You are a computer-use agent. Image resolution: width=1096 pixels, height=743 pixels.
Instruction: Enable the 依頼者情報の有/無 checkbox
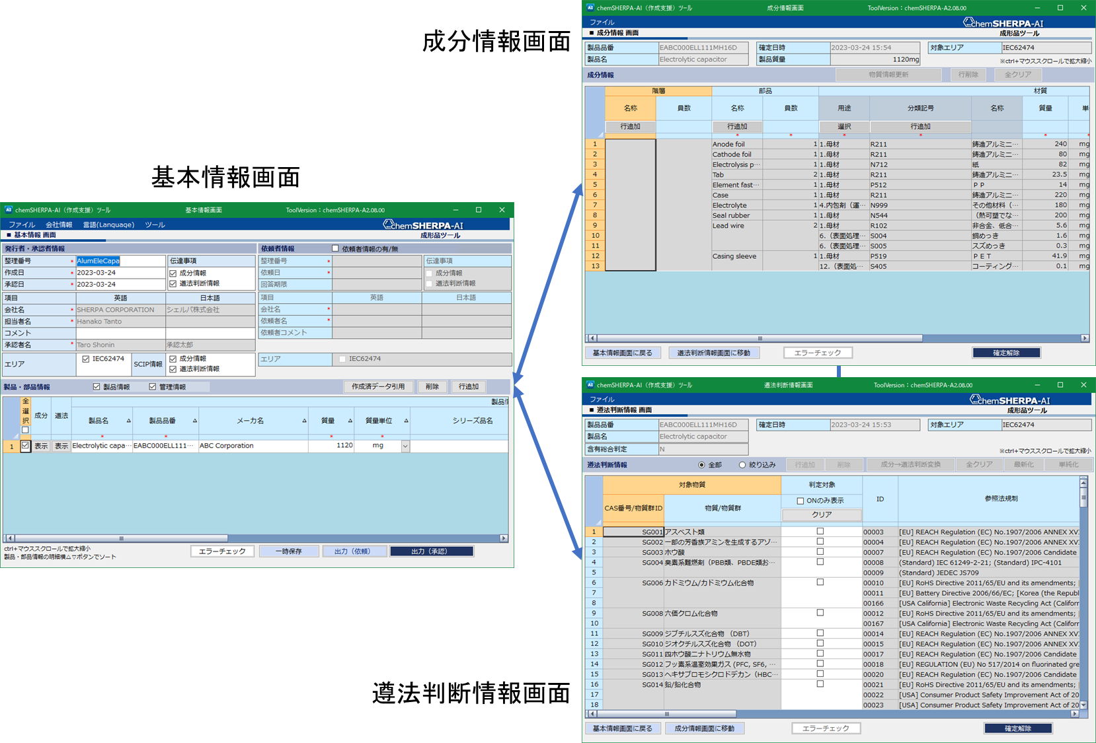(335, 248)
